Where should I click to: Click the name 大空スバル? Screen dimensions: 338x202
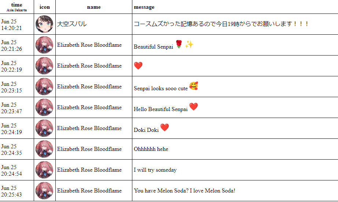point(72,24)
